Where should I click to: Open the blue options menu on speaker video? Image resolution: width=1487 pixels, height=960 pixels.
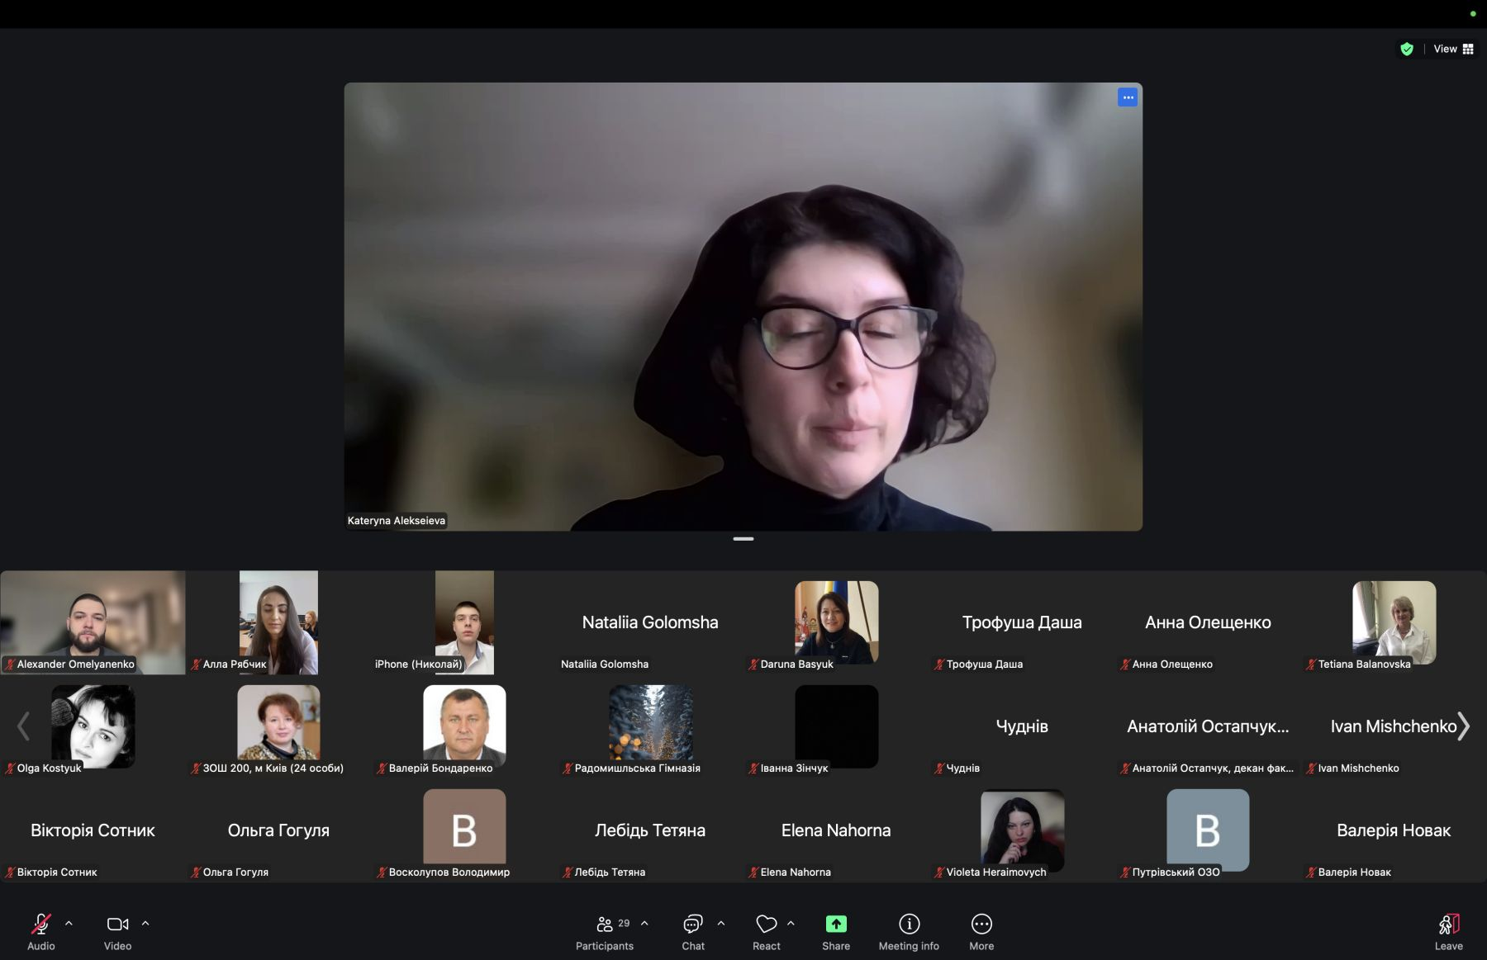click(1128, 97)
